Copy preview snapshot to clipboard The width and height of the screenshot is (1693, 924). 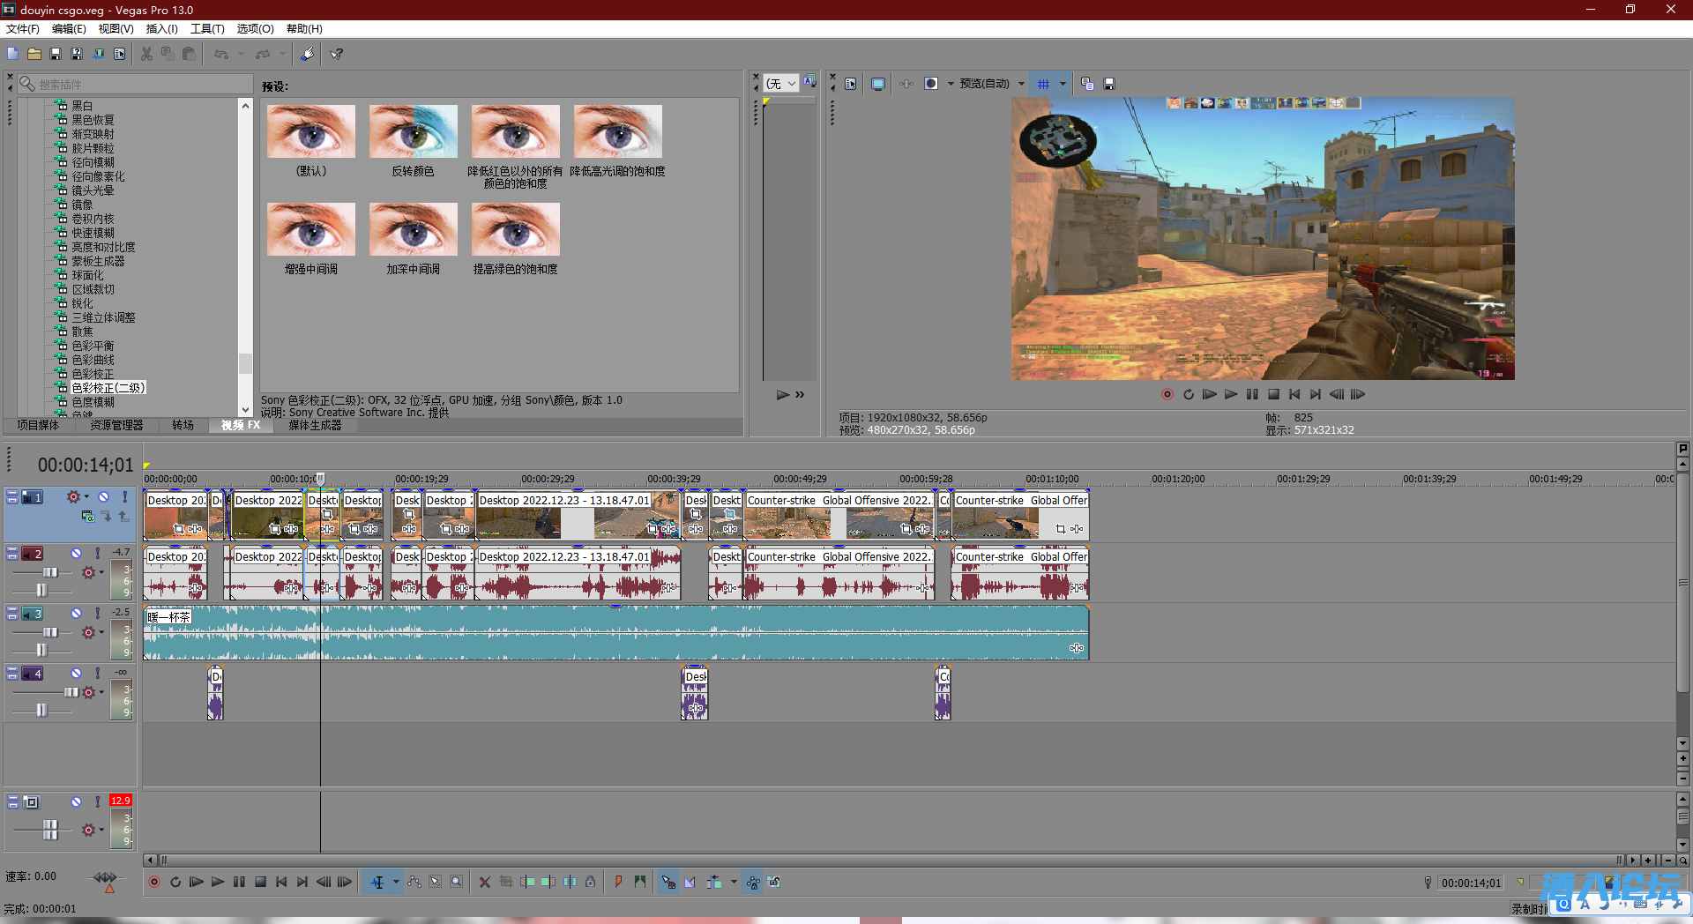pos(1087,84)
